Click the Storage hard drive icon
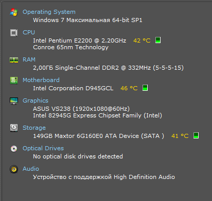 click(x=14, y=128)
